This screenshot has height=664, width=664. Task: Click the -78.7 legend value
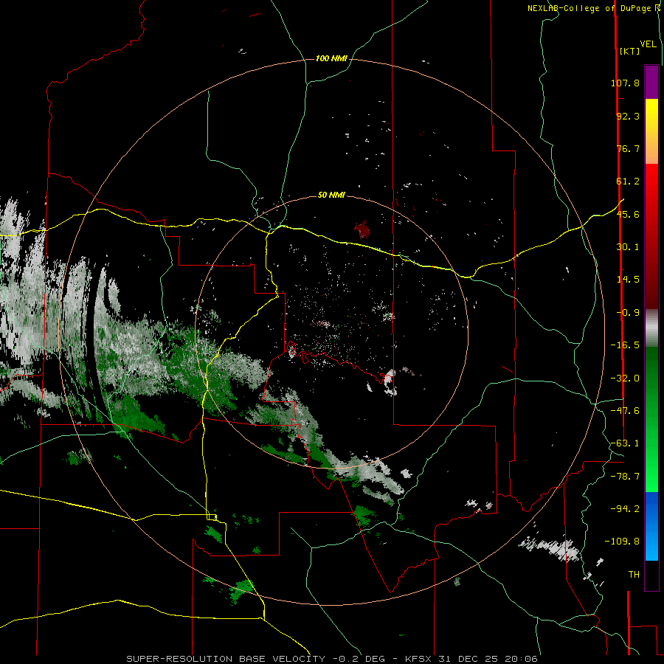click(625, 477)
